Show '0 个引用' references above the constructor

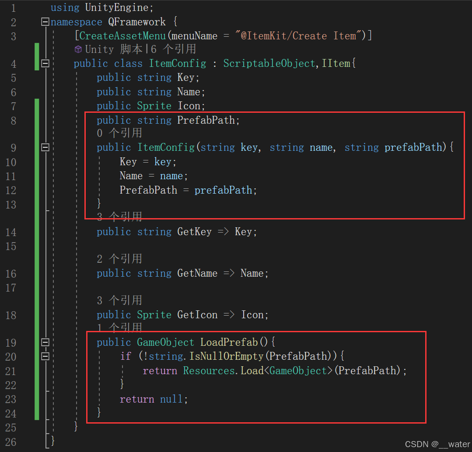point(119,133)
